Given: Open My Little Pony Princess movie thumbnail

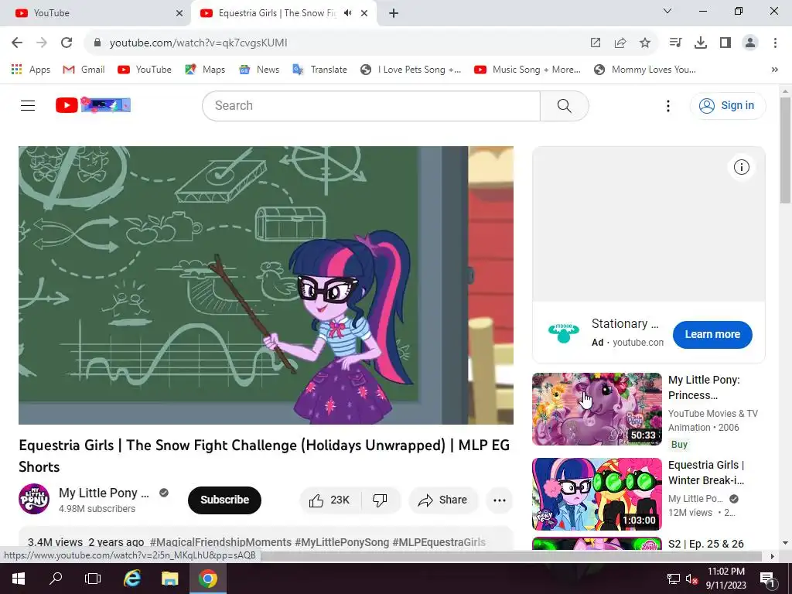Looking at the screenshot, I should 597,409.
